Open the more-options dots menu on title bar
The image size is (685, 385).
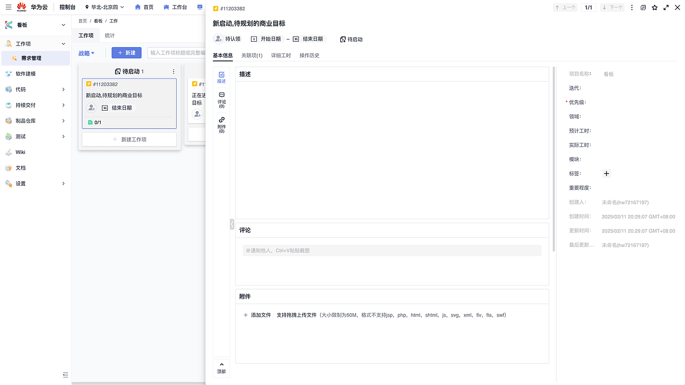(632, 7)
